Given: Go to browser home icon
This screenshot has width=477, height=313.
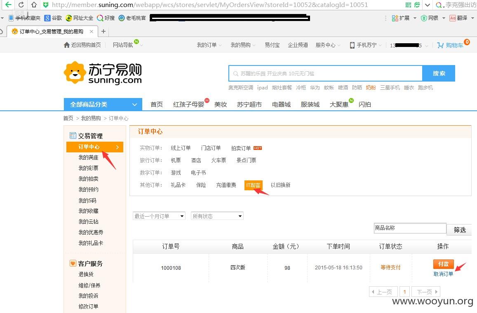Looking at the screenshot, I should coord(34,5).
